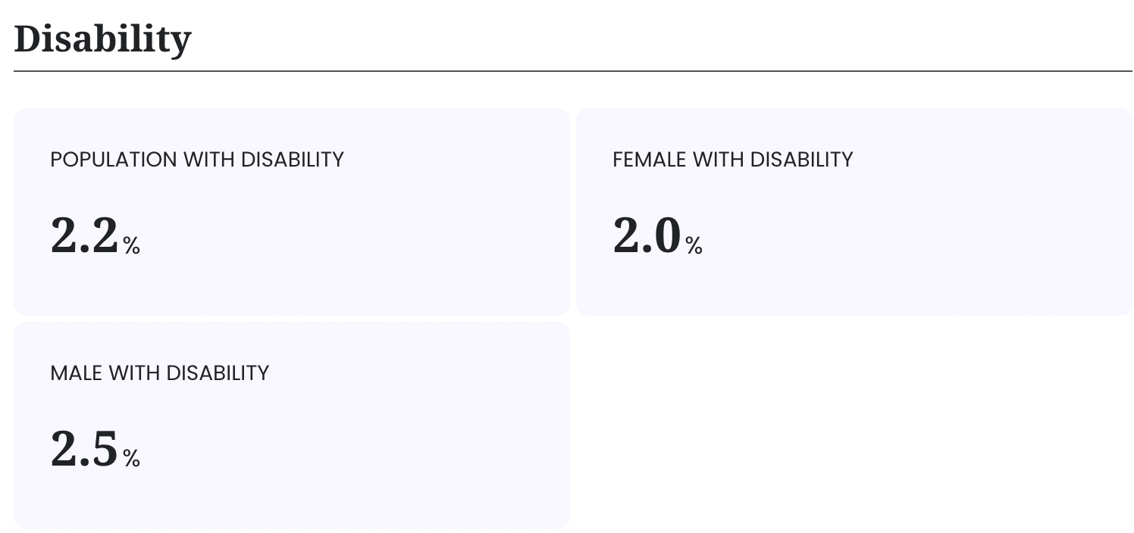
Task: Click the word DISABILITY in Female card label
Action: pos(802,160)
